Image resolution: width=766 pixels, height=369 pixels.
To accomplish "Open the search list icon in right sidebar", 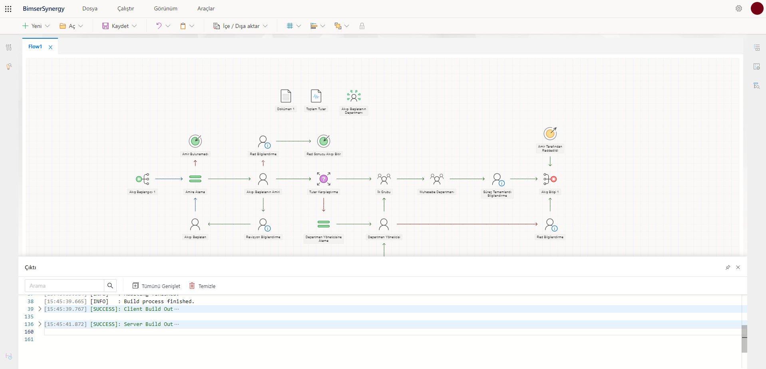I will [x=756, y=85].
